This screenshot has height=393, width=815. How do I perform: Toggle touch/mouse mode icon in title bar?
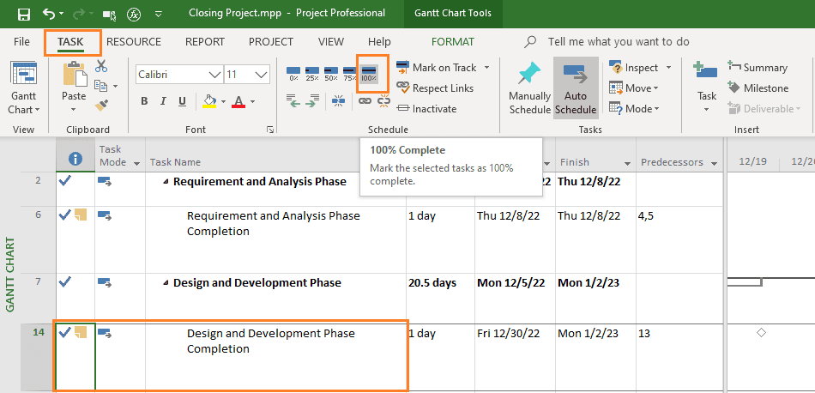(x=110, y=14)
